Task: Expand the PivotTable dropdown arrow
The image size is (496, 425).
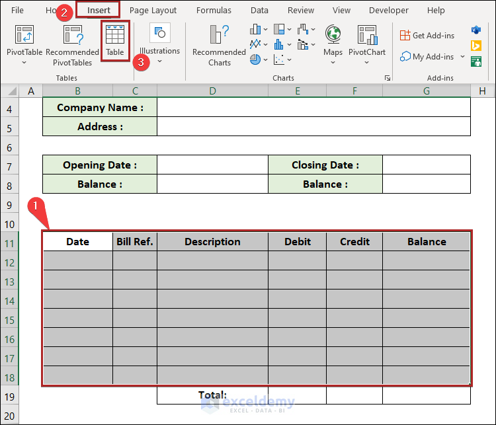Action: (24, 63)
